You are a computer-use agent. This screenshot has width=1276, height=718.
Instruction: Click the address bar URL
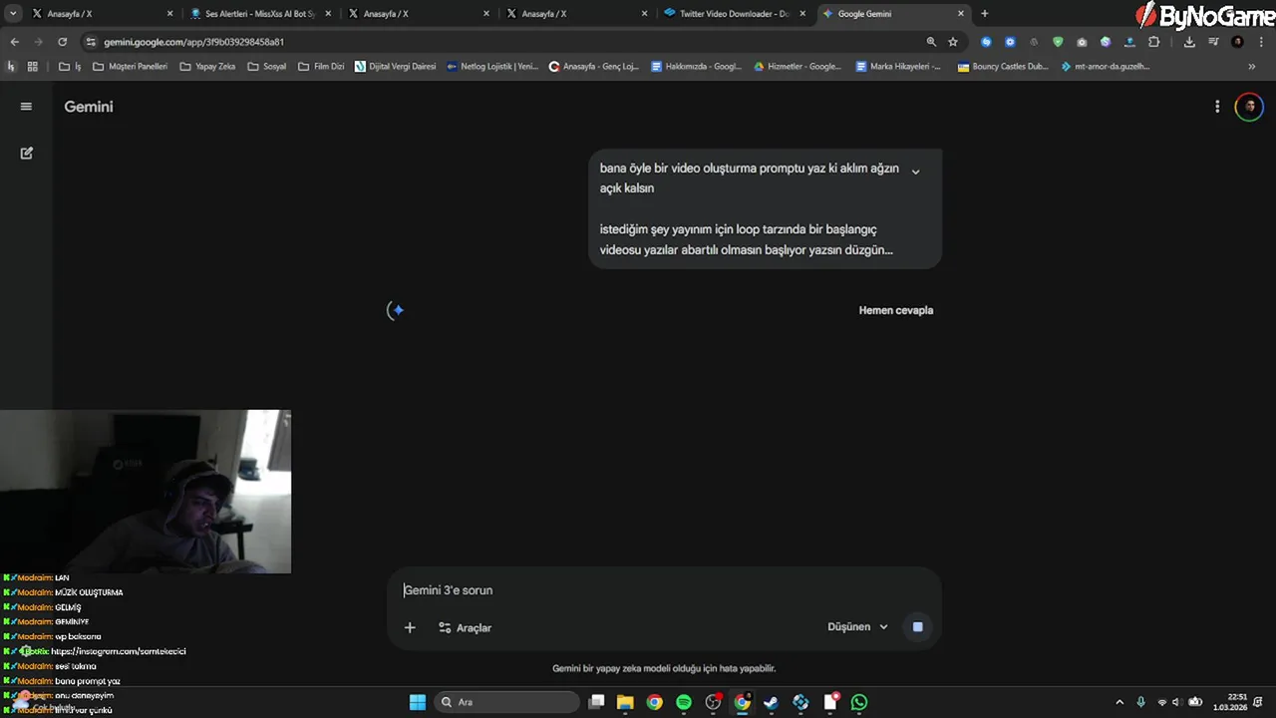point(194,42)
